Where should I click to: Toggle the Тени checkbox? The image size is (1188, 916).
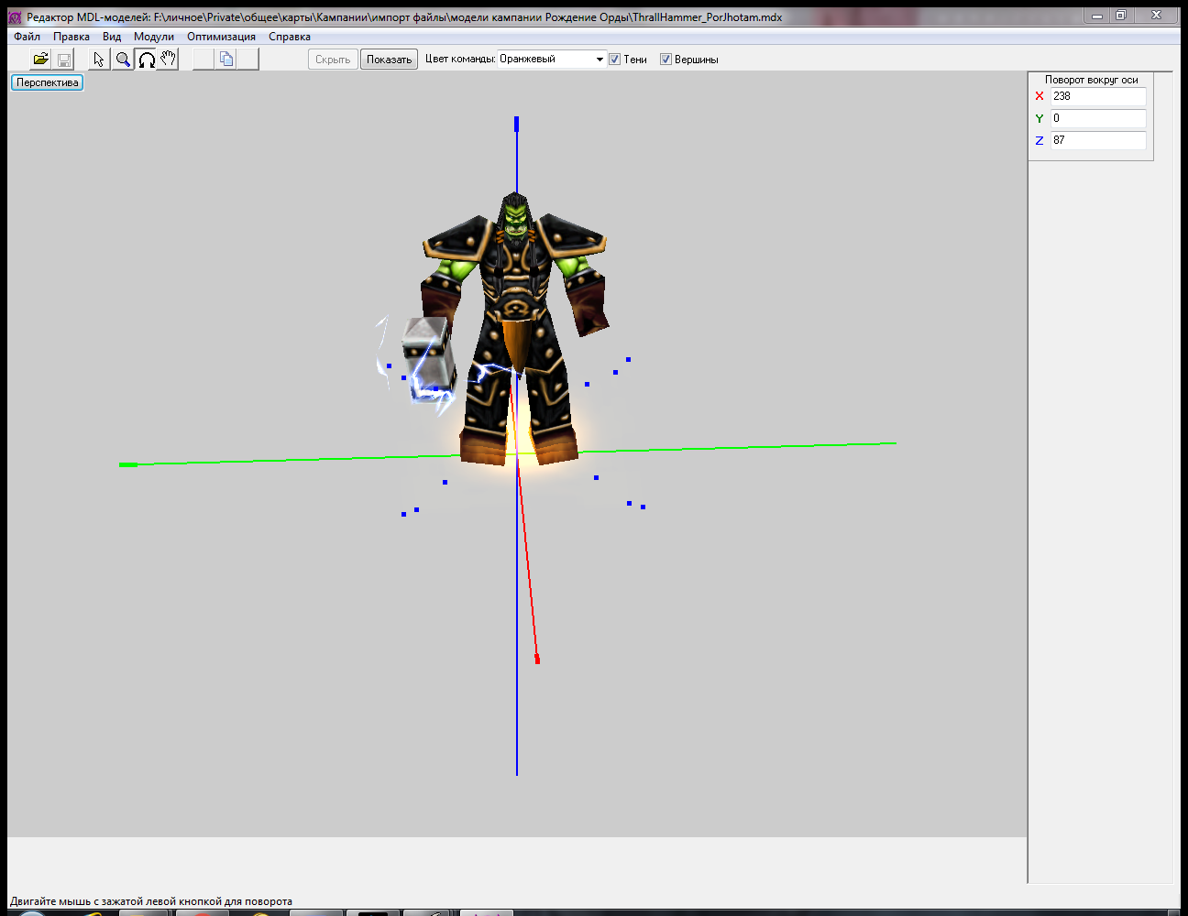tap(615, 60)
